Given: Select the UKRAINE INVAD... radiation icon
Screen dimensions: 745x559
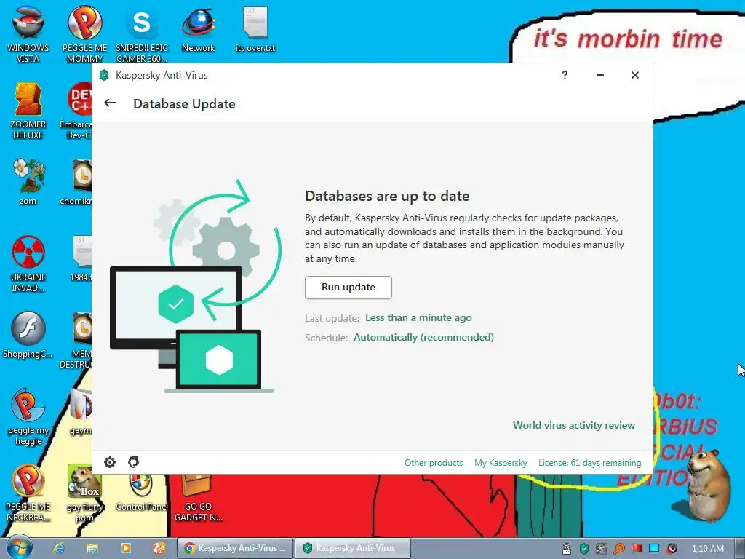Looking at the screenshot, I should click(28, 263).
